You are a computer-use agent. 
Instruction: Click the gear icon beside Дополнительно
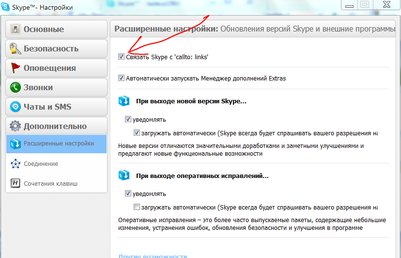click(15, 126)
